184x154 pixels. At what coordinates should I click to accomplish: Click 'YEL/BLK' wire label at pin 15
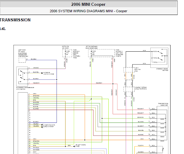pos(36,124)
